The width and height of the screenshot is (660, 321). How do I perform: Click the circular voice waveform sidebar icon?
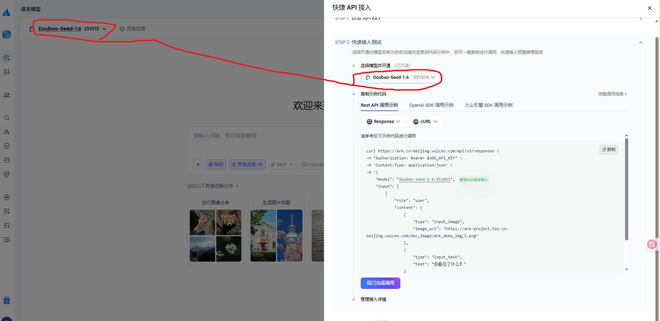tap(7, 197)
